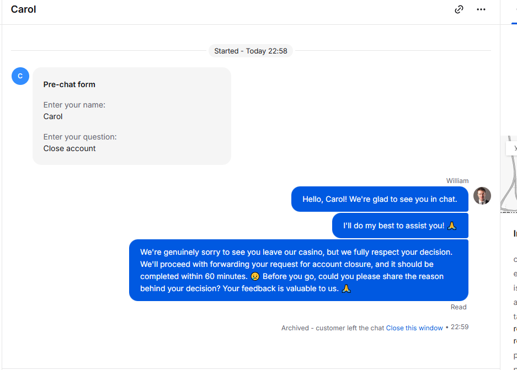Click the Close this window link

point(414,328)
